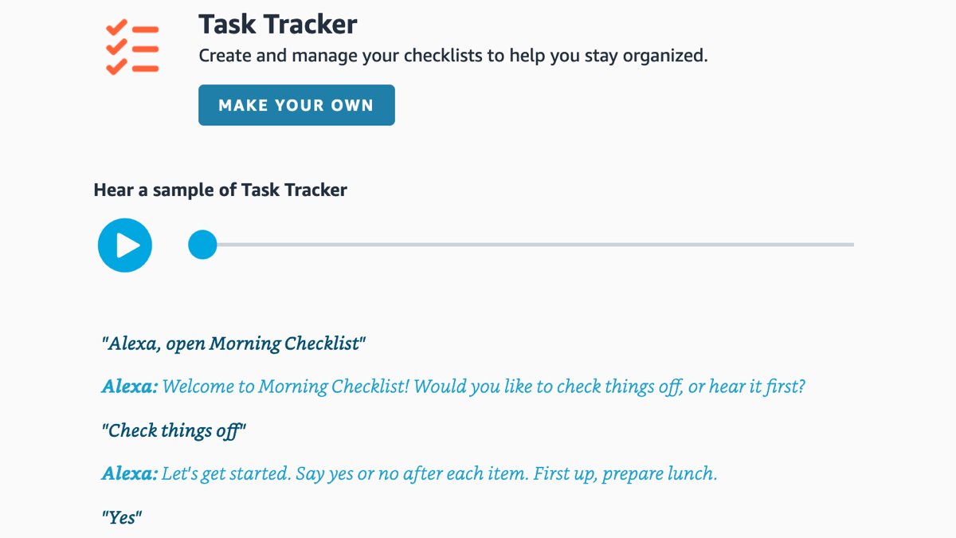Click Alexa's 'Welcome to Morning Checklist' response text
Image resolution: width=956 pixels, height=538 pixels.
(453, 387)
